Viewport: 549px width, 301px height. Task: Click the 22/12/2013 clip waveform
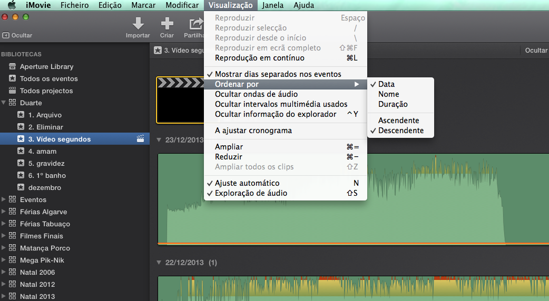click(354, 288)
